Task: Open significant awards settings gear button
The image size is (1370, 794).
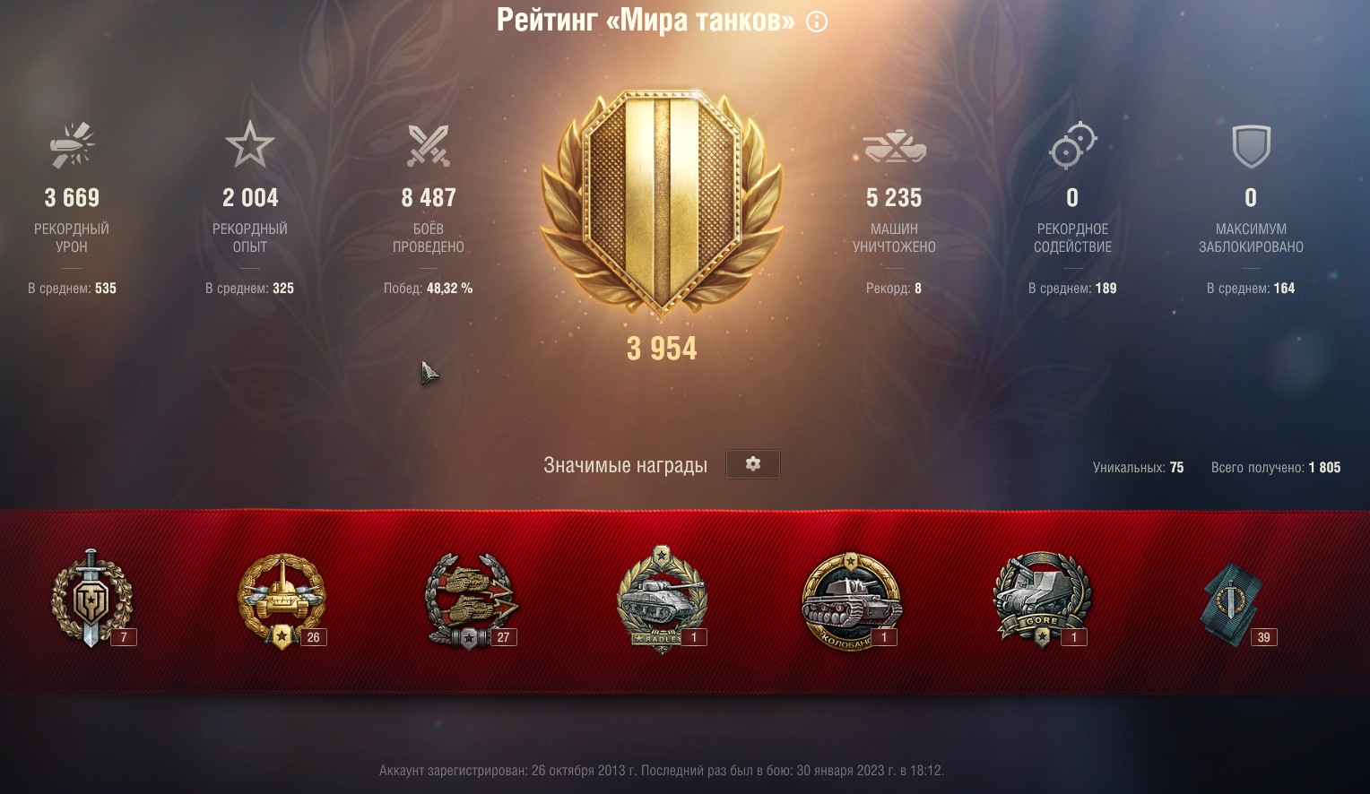Action: click(752, 464)
